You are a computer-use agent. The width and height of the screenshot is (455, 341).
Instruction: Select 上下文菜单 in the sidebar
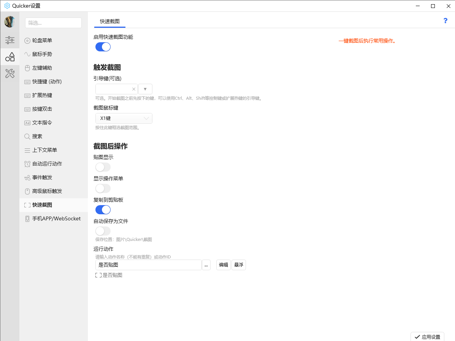pyautogui.click(x=53, y=150)
